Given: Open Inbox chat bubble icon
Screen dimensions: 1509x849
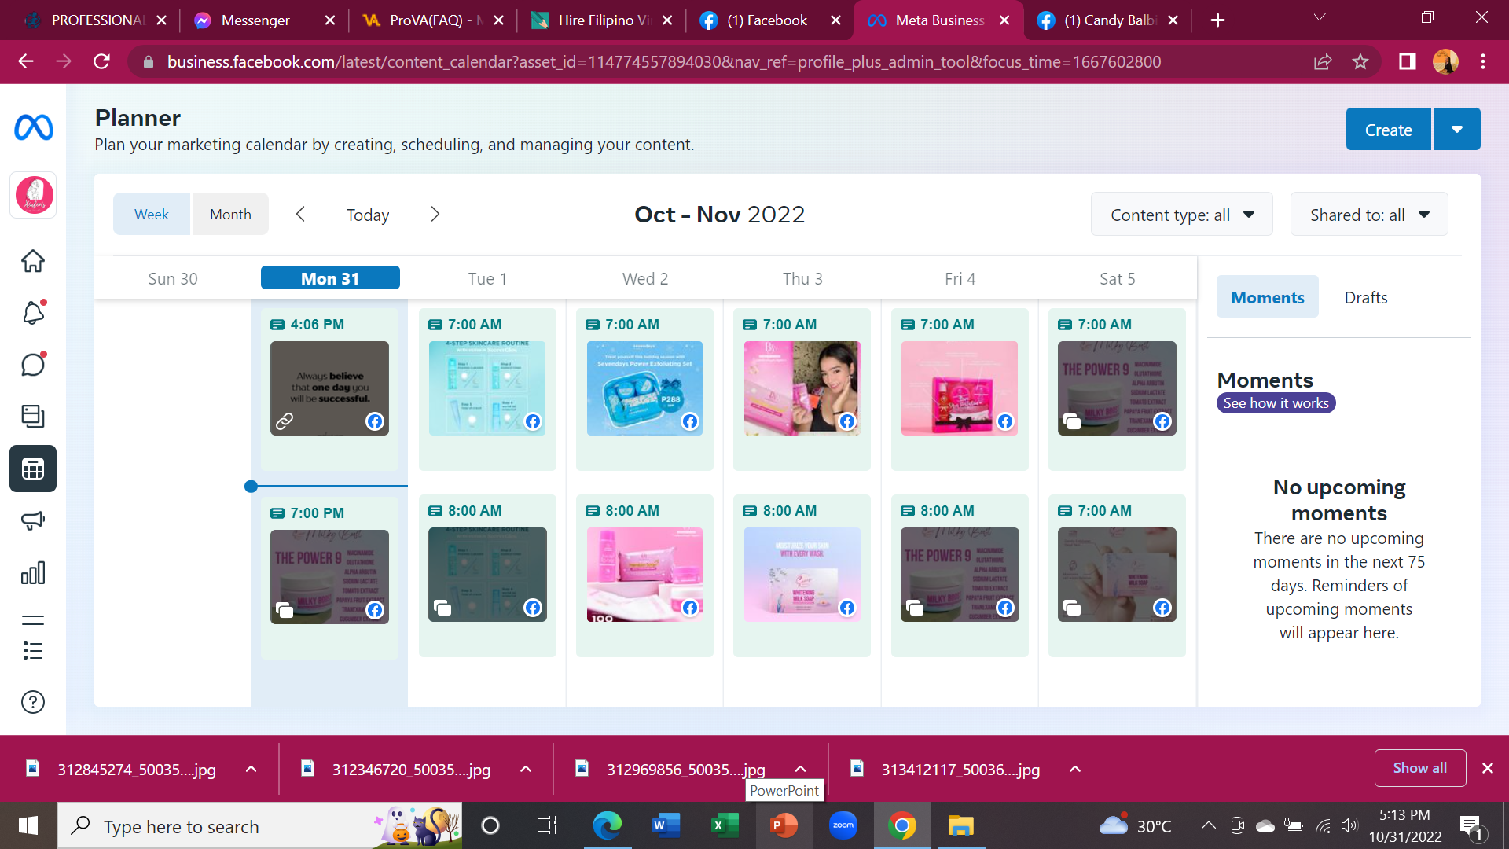Looking at the screenshot, I should tap(33, 365).
